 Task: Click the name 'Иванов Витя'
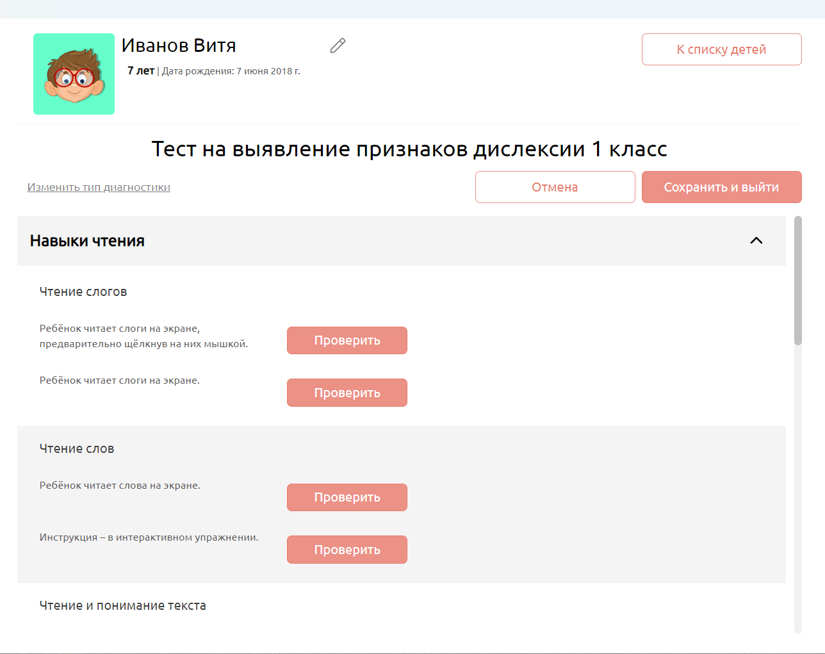point(179,45)
